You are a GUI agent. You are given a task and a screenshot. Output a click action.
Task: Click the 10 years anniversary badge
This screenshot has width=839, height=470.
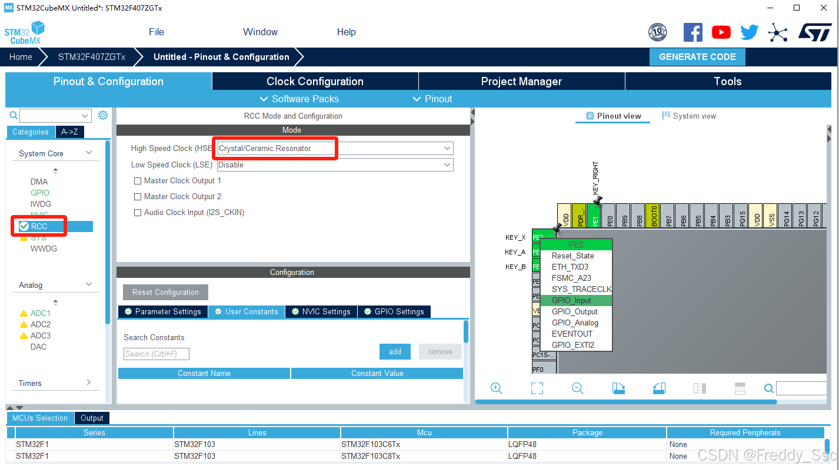tap(658, 32)
